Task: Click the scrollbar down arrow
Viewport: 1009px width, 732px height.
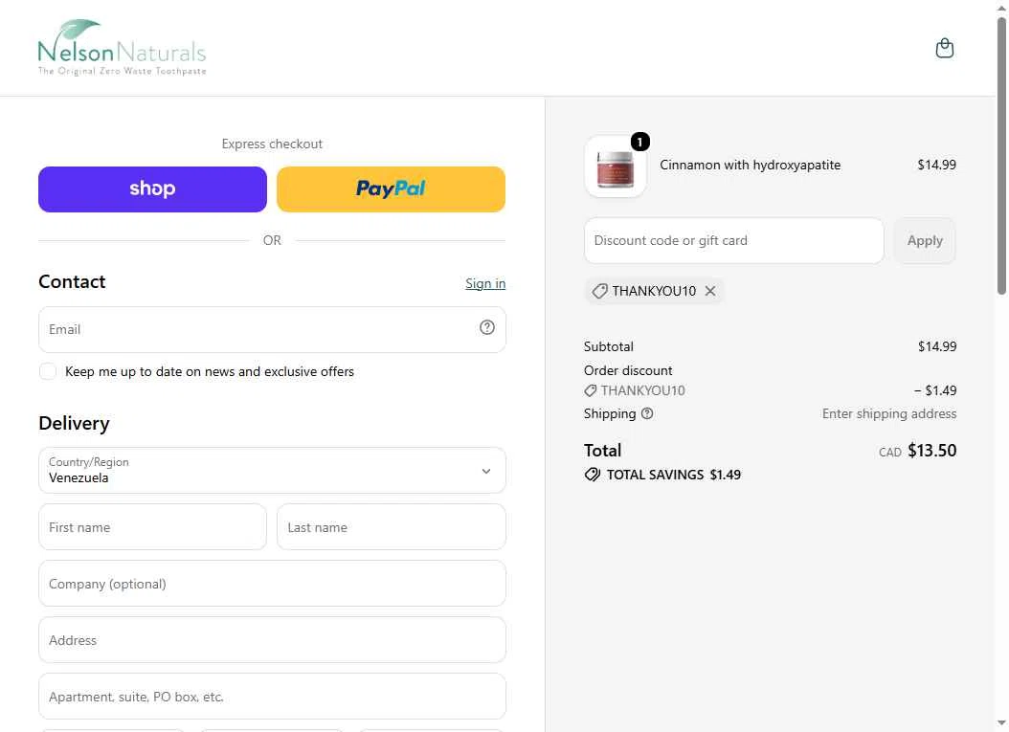Action: pyautogui.click(x=1002, y=723)
